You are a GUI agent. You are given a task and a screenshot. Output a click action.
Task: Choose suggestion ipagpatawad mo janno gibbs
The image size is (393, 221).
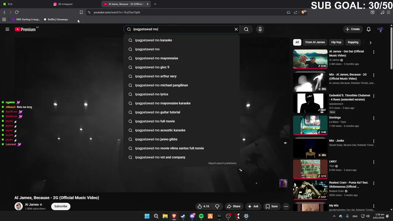(x=181, y=139)
